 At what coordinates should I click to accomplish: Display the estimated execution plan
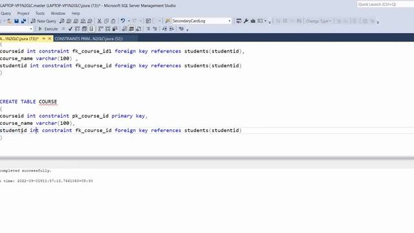coord(78,28)
